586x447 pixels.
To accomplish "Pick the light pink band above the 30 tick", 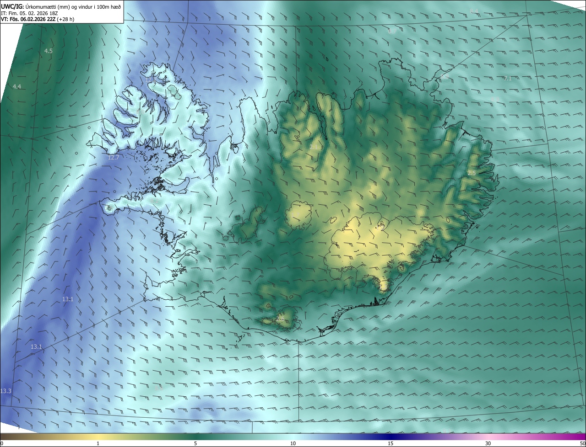I will pos(488,436).
